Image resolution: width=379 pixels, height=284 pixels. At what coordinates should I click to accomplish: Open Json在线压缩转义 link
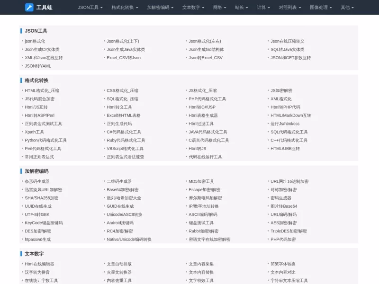tap(288, 41)
